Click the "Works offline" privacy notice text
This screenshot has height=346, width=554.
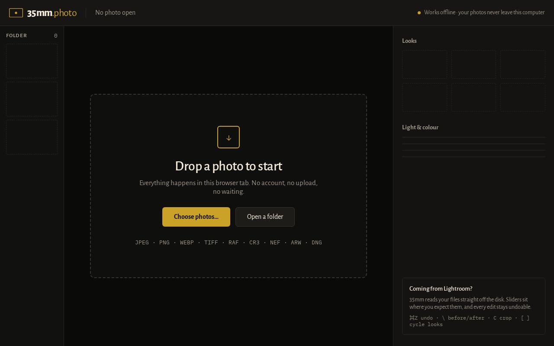click(484, 13)
